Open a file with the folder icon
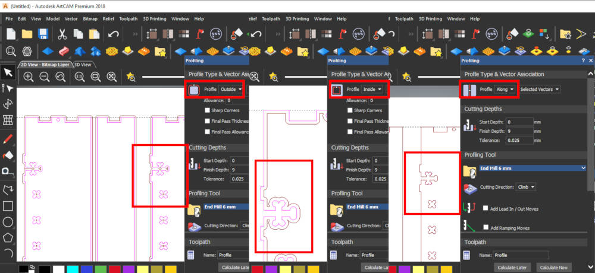Viewport: 595px width, 273px height. 27,34
